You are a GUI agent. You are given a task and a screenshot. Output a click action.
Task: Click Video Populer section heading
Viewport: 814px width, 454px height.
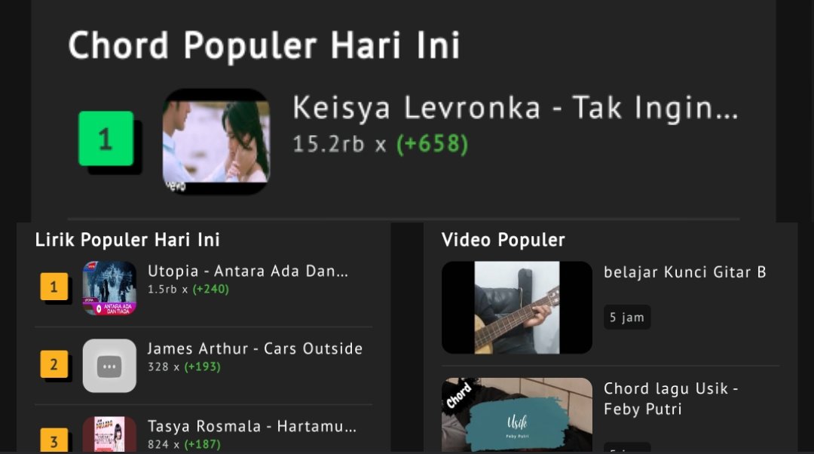[x=503, y=240]
